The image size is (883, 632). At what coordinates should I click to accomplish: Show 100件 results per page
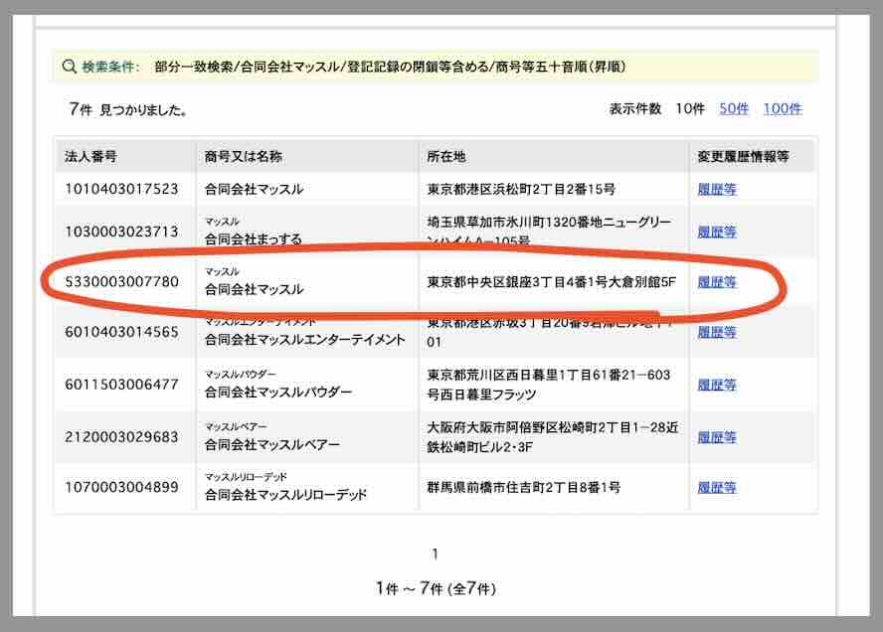point(782,108)
